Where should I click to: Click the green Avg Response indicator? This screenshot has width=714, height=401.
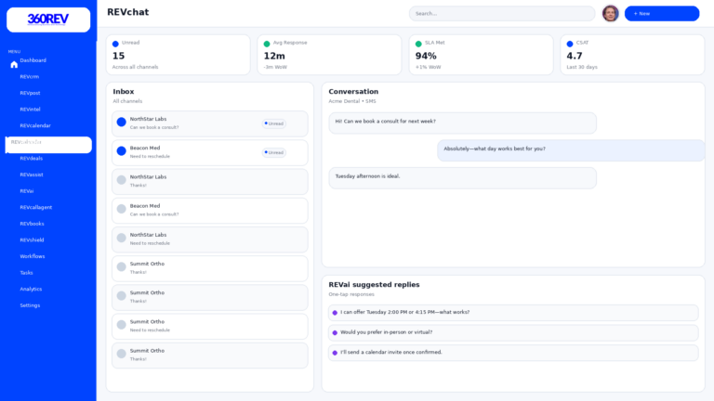267,44
